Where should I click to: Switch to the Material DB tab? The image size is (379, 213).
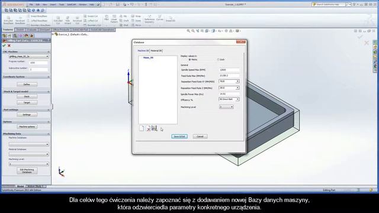pyautogui.click(x=156, y=51)
